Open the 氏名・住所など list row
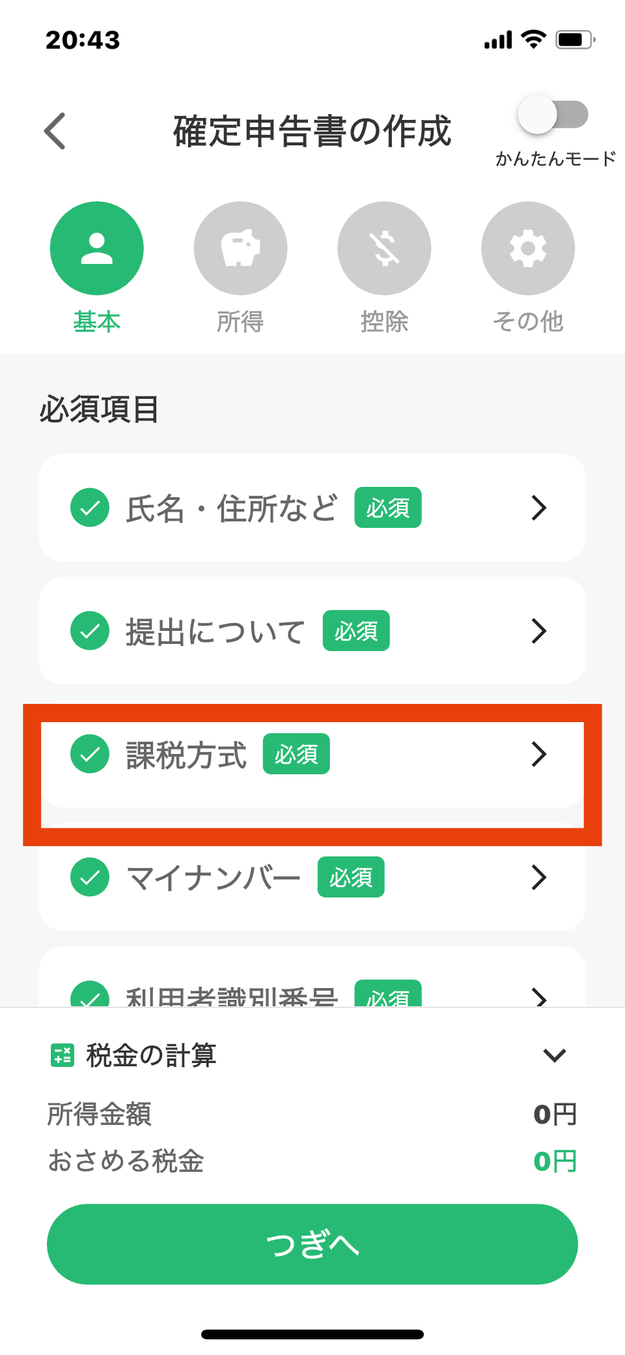Image resolution: width=625 pixels, height=1355 pixels. tap(312, 507)
